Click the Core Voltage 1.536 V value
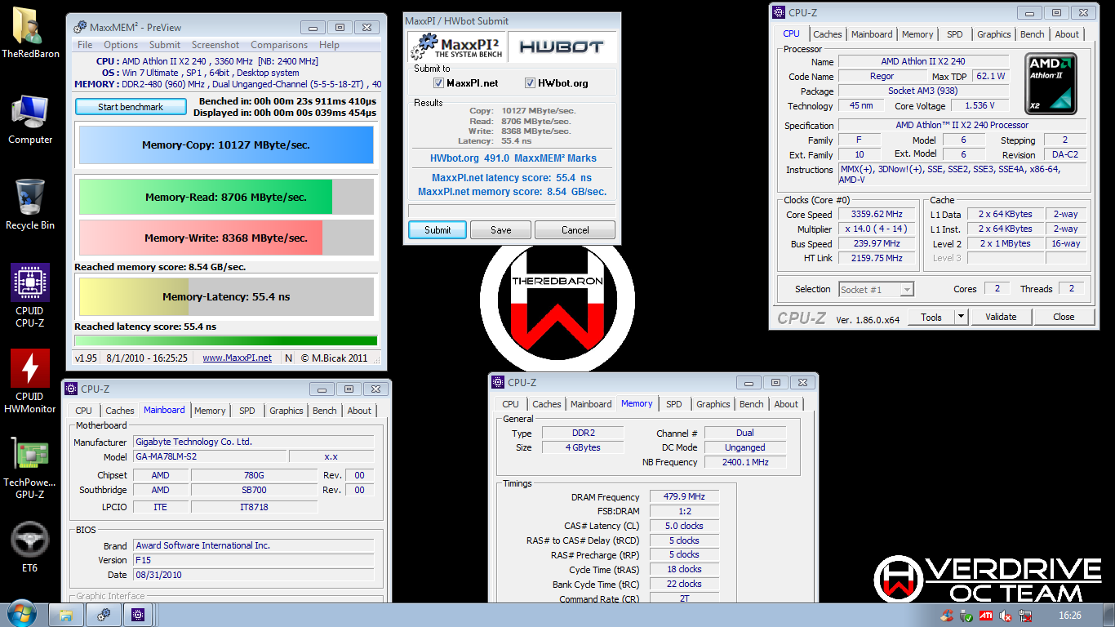This screenshot has height=627, width=1115. [x=979, y=106]
